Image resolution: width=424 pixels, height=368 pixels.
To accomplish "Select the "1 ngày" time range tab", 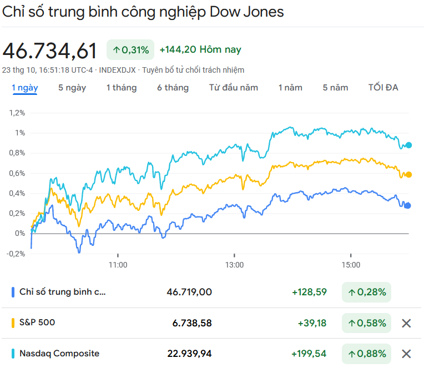I will click(25, 88).
